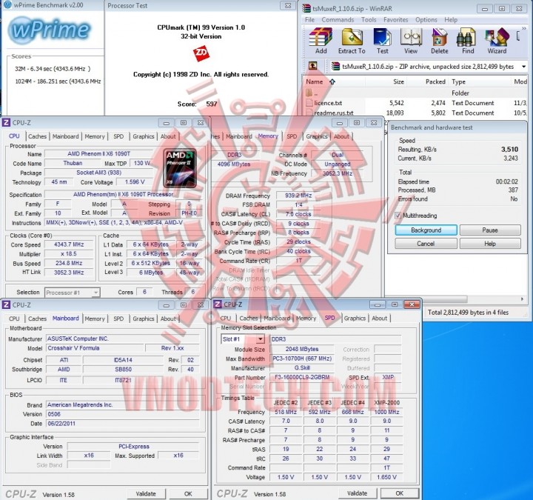
Task: Click the WinRAR title bar books icon
Action: pyautogui.click(x=306, y=8)
